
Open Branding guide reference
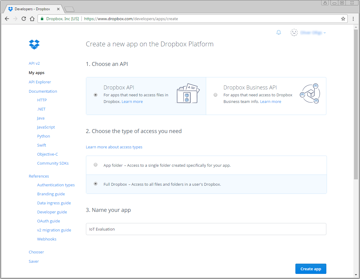tap(51, 194)
